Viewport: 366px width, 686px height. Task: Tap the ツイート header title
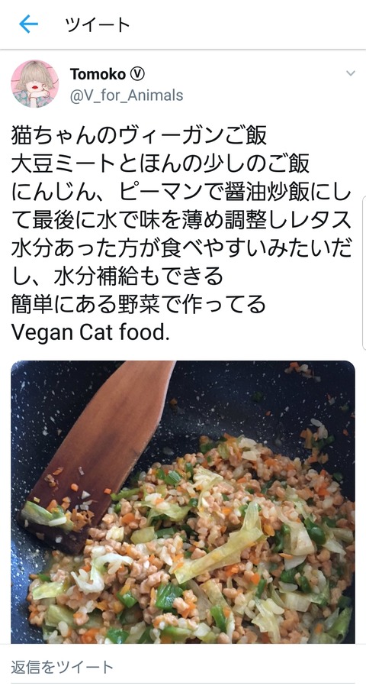coord(98,25)
